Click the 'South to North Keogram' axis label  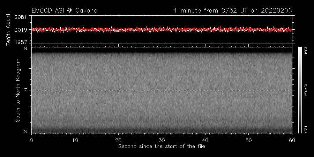[18, 90]
